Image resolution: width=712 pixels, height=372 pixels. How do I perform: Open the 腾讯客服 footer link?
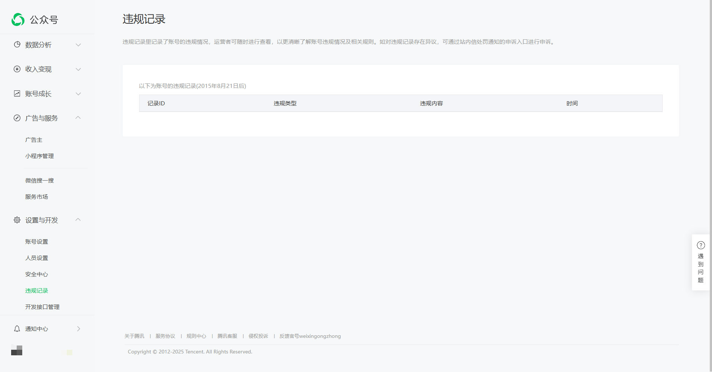(227, 336)
